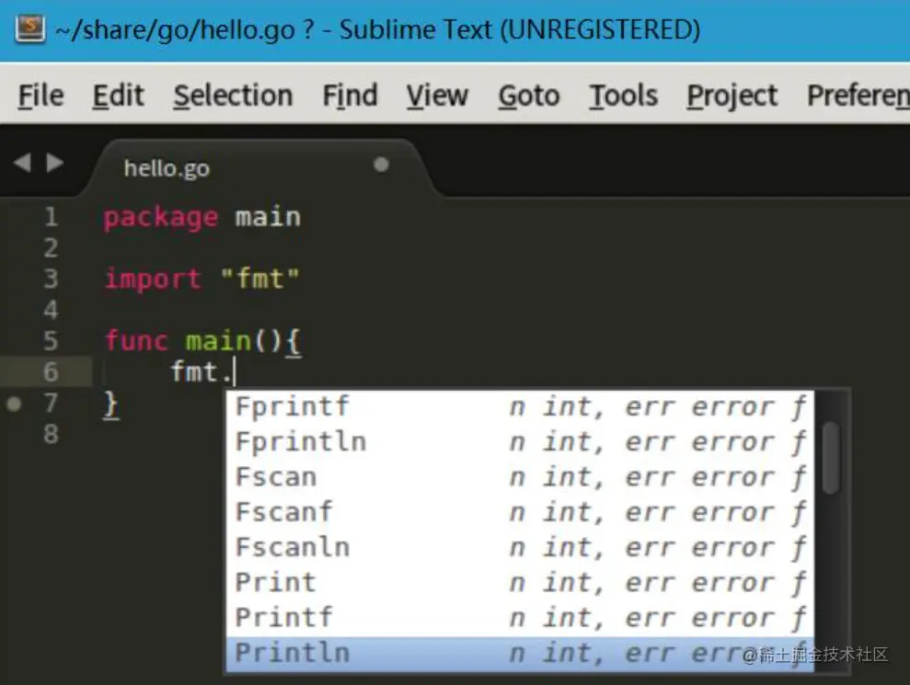
Task: Click the left tab navigation arrow
Action: pyautogui.click(x=22, y=164)
